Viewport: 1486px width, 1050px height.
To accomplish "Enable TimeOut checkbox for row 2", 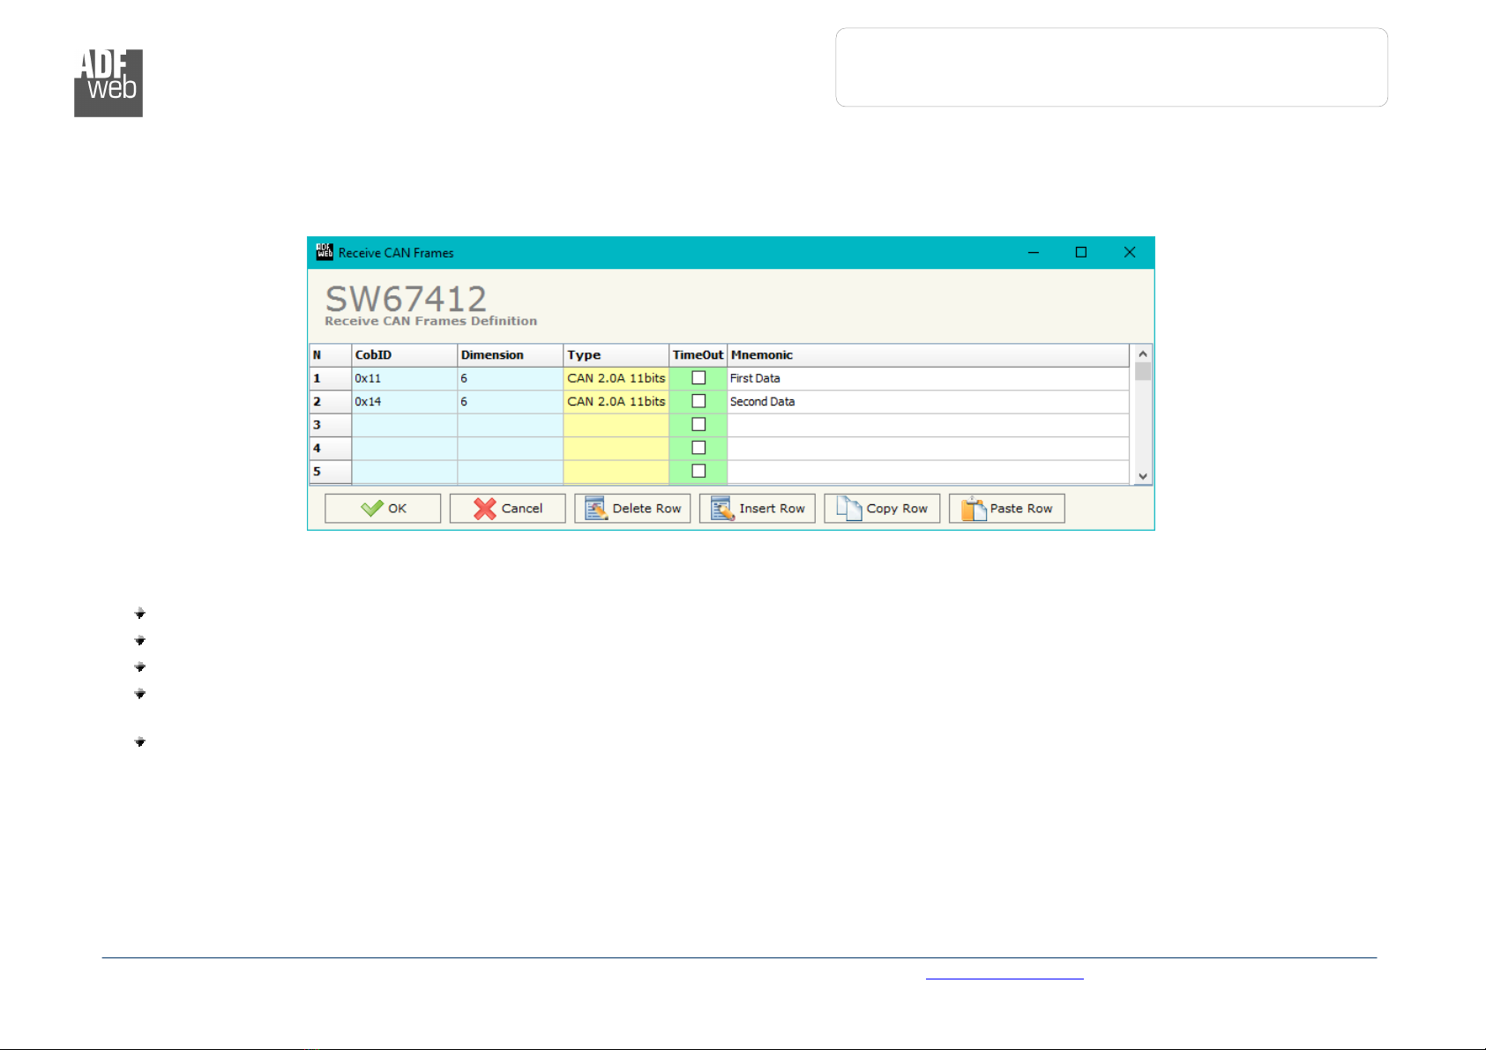I will tap(698, 401).
